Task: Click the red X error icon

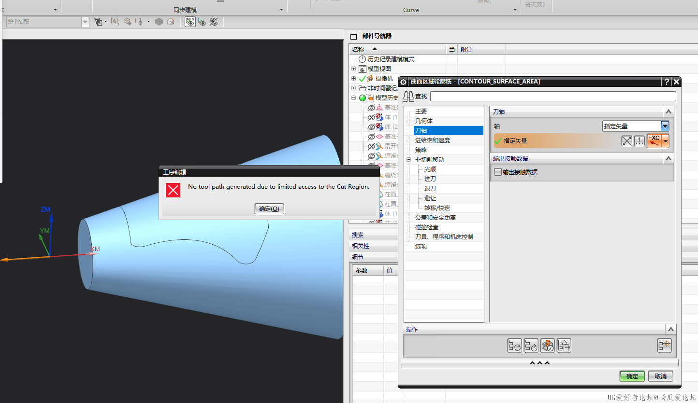Action: pos(173,190)
